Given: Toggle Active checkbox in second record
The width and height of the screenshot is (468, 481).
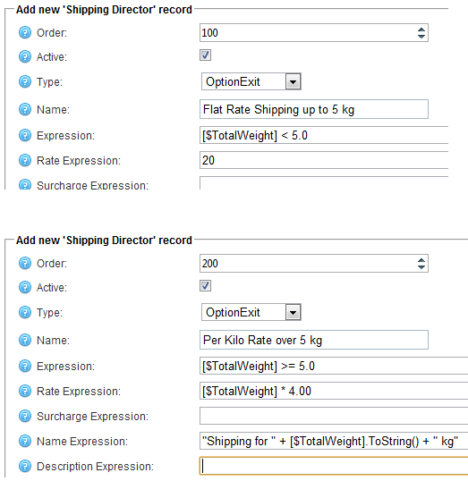Looking at the screenshot, I should (x=205, y=286).
